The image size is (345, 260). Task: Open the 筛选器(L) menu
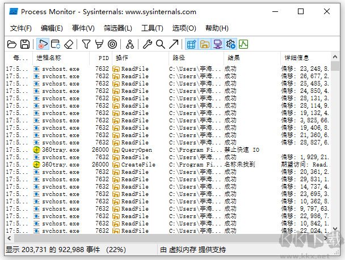point(117,28)
